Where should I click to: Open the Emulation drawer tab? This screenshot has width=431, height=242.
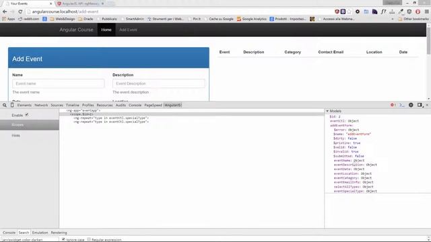[40, 233]
